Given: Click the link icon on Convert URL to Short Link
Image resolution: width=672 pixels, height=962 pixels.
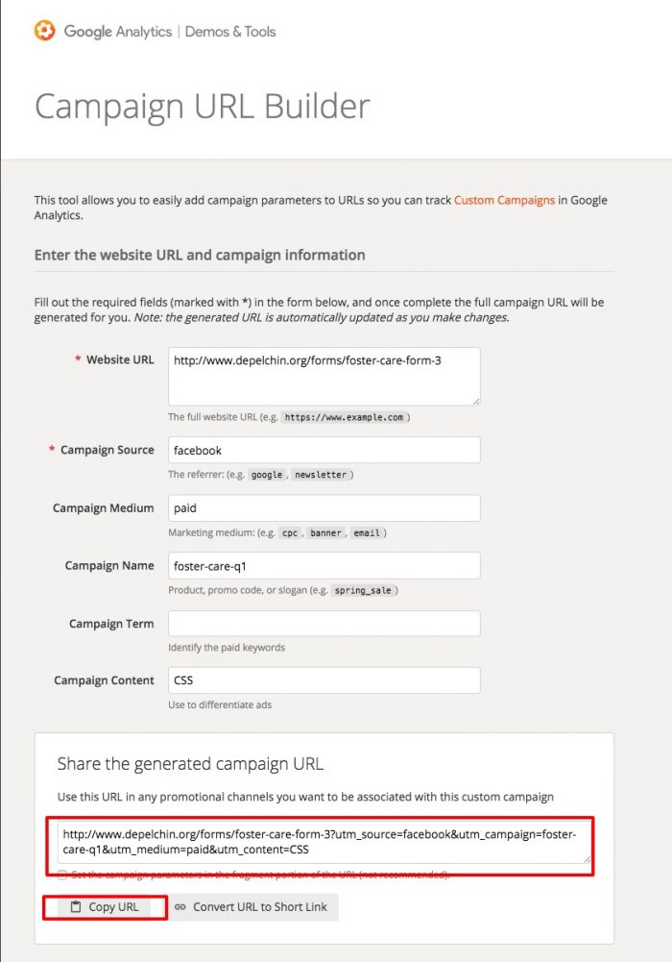Looking at the screenshot, I should pos(180,906).
